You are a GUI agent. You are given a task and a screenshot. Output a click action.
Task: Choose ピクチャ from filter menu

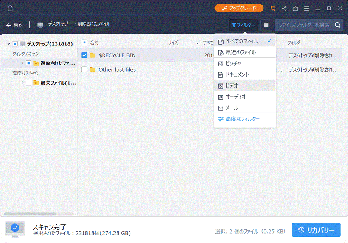tap(245, 63)
